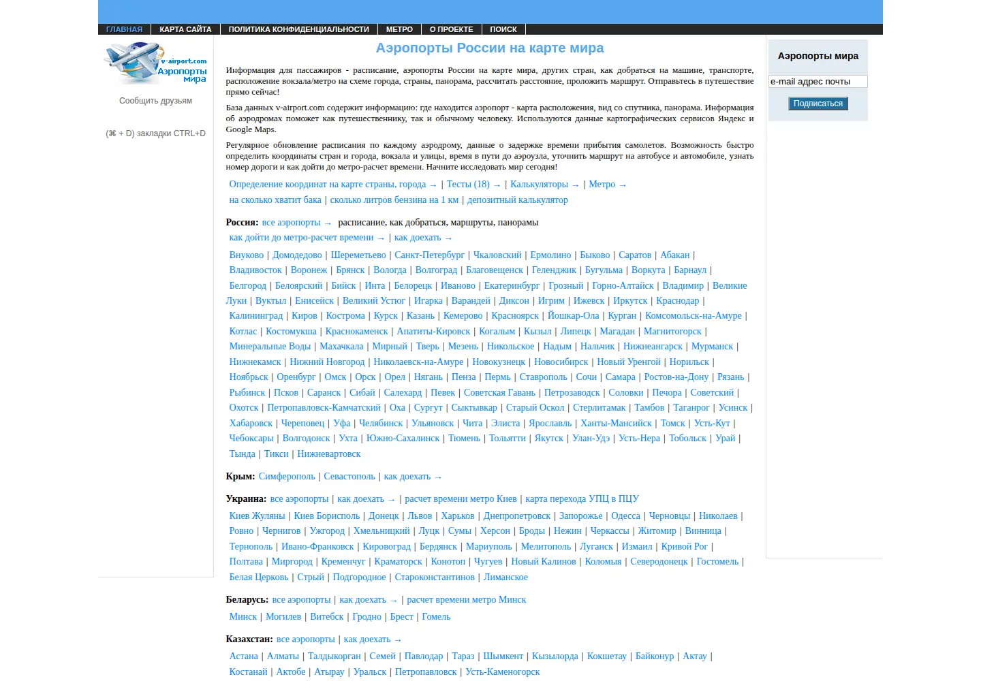The image size is (981, 681).
Task: Open the Калининград link
Action: (x=256, y=316)
